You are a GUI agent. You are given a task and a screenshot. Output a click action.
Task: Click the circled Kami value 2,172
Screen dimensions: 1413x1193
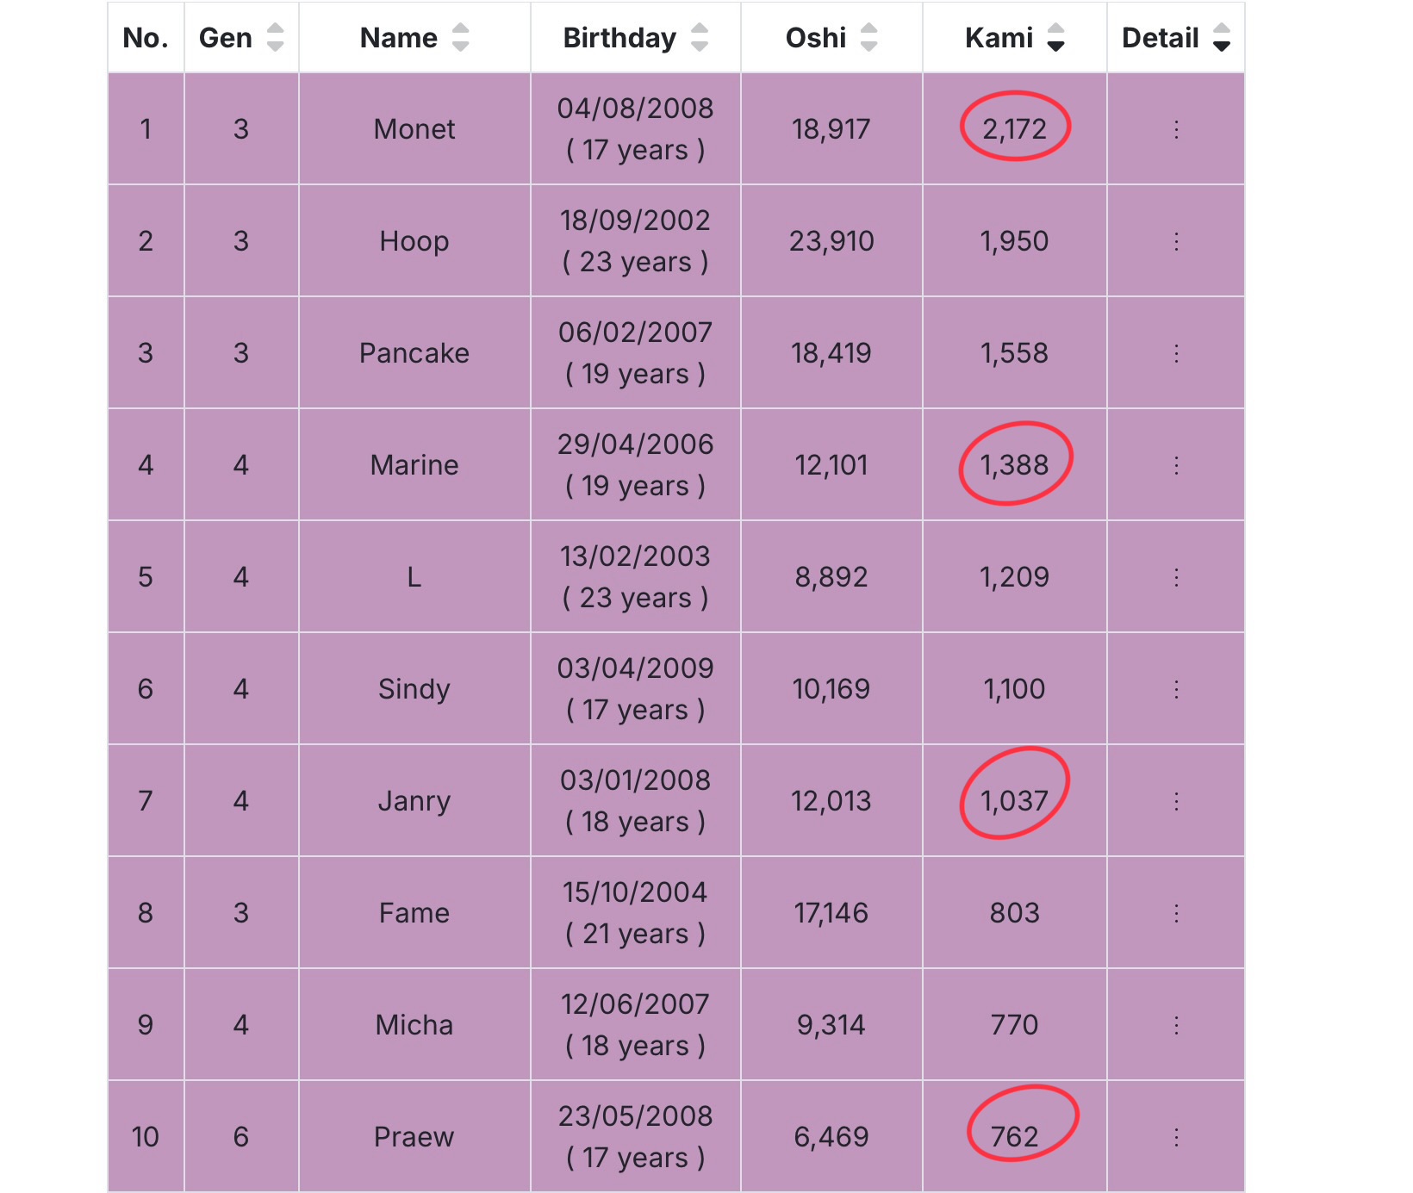point(1014,129)
